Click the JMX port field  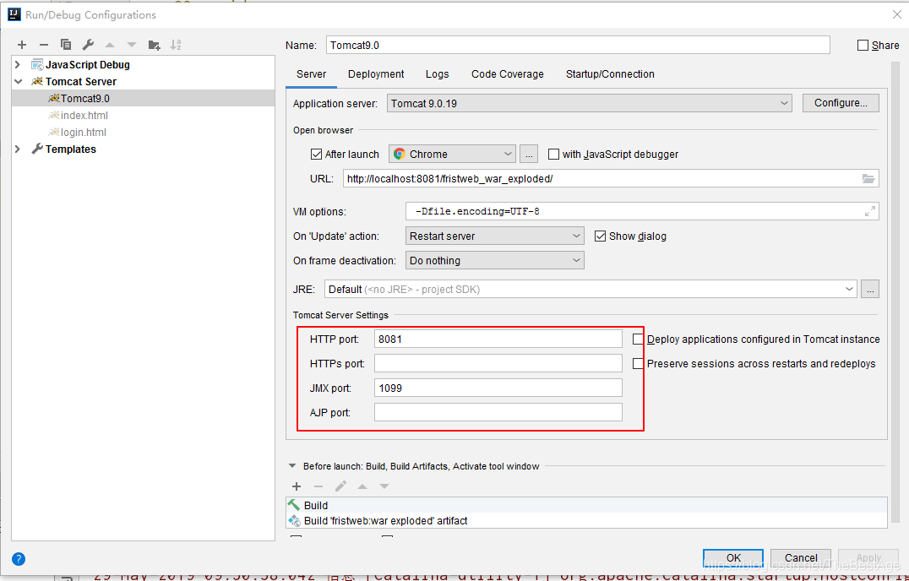(x=498, y=388)
